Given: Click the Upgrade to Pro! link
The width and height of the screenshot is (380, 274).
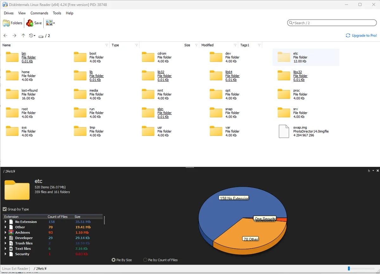Looking at the screenshot, I should coord(361,35).
